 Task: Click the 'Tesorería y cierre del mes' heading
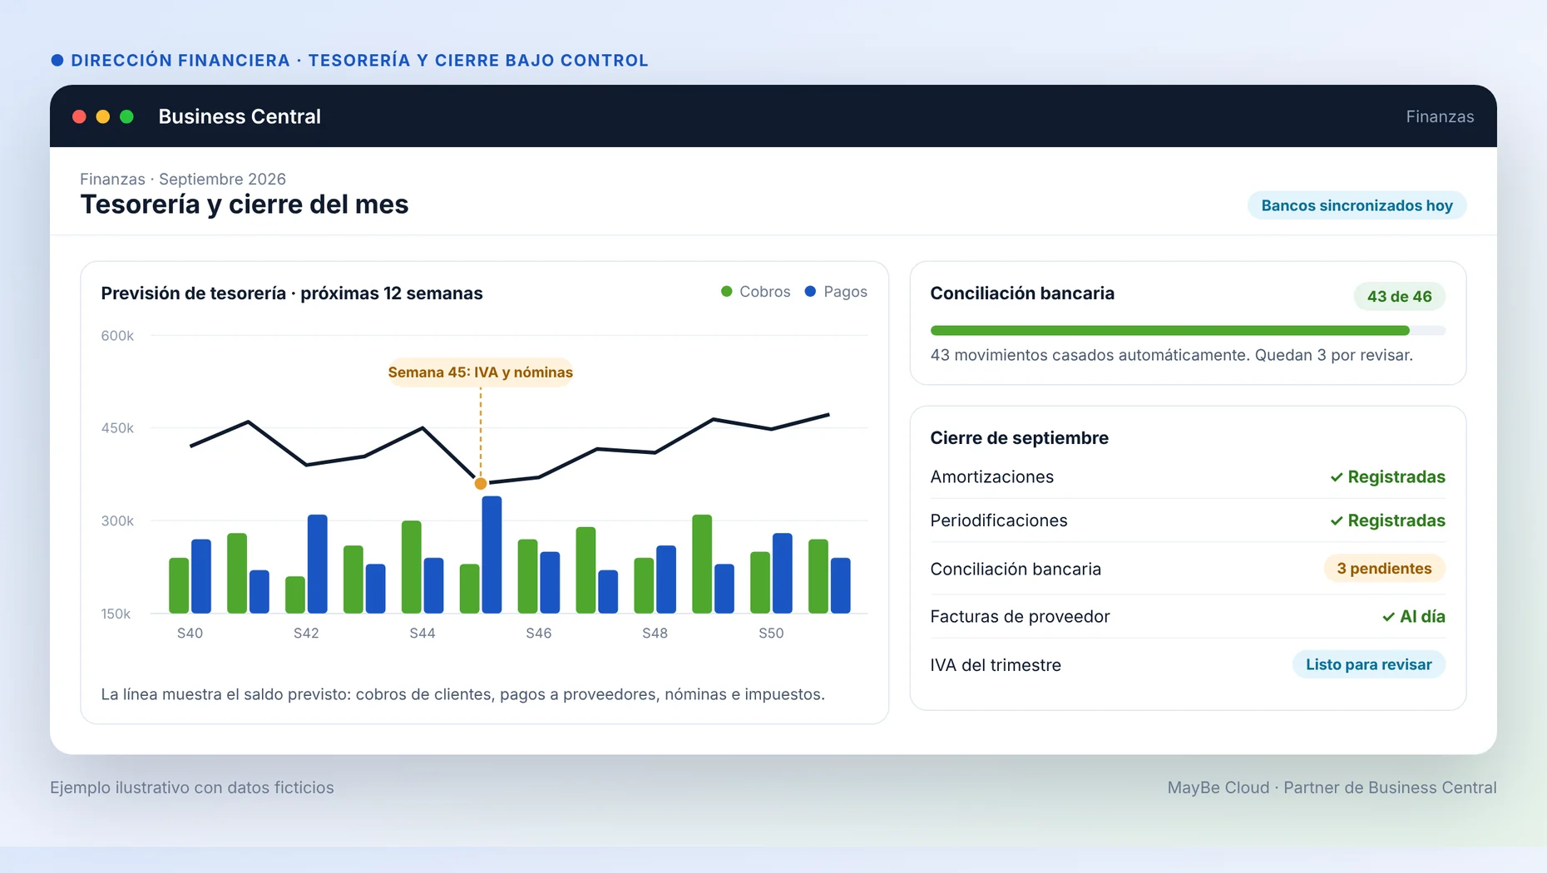(244, 205)
